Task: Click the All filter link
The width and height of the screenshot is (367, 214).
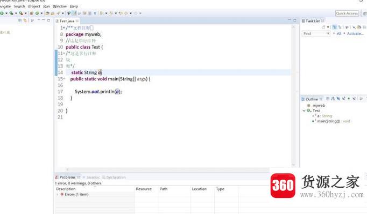Action: point(339,34)
